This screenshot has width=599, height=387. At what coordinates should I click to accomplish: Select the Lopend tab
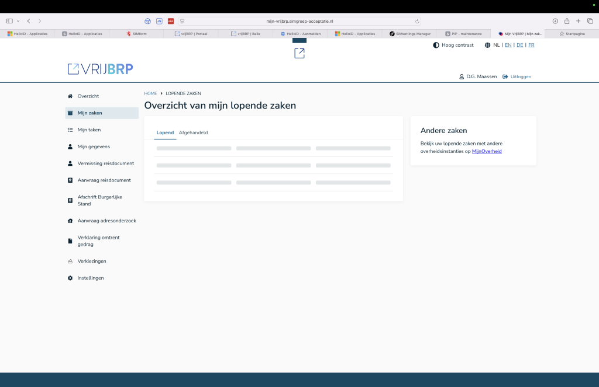pos(165,133)
